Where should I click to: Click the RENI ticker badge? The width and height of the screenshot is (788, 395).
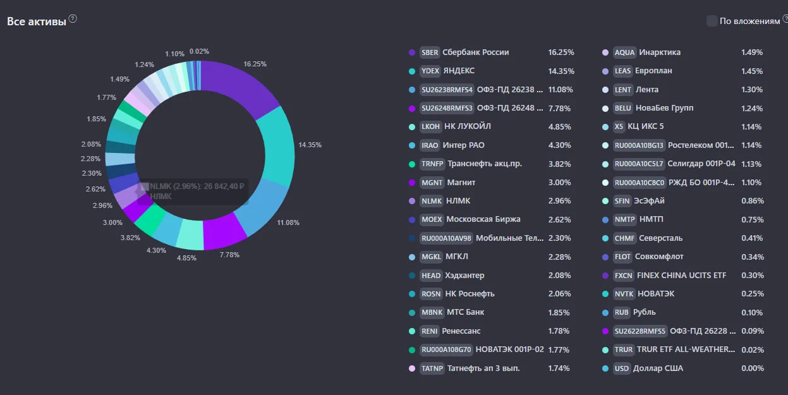coord(430,331)
